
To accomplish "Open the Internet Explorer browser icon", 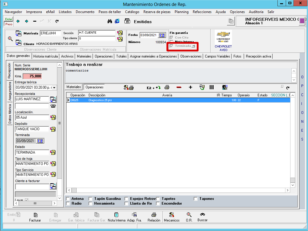I will (117, 21).
